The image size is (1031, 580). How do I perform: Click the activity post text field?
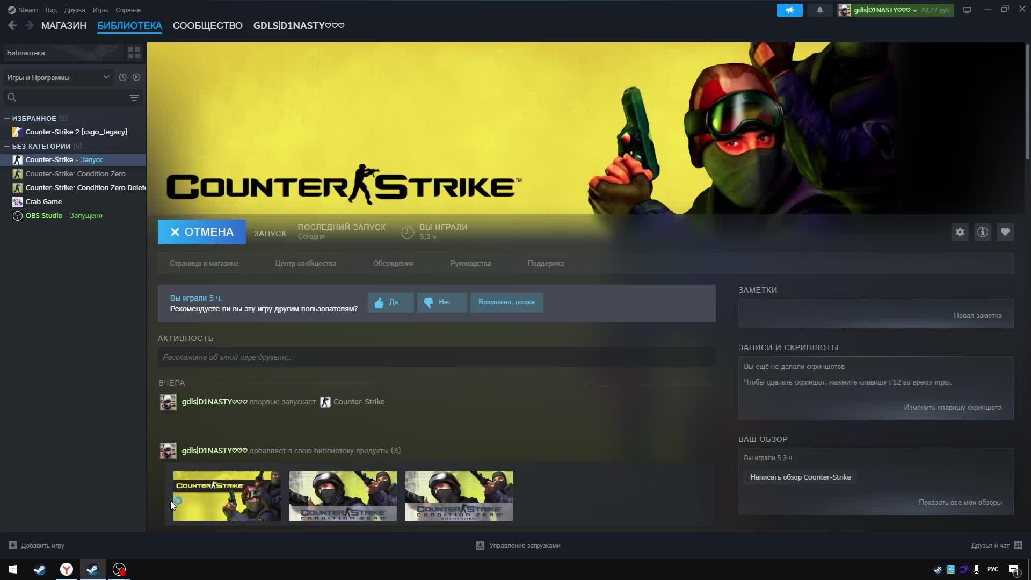point(436,357)
